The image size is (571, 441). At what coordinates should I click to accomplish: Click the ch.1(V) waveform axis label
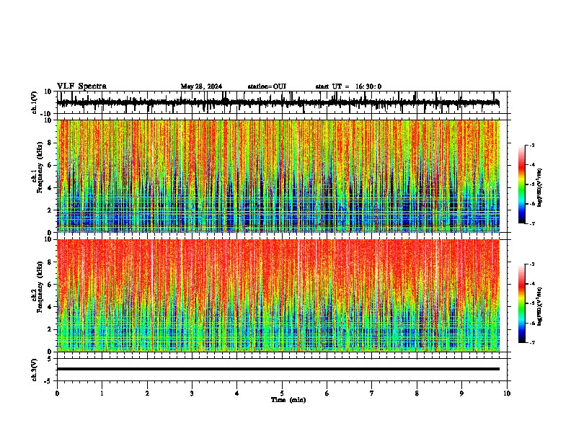(x=34, y=102)
